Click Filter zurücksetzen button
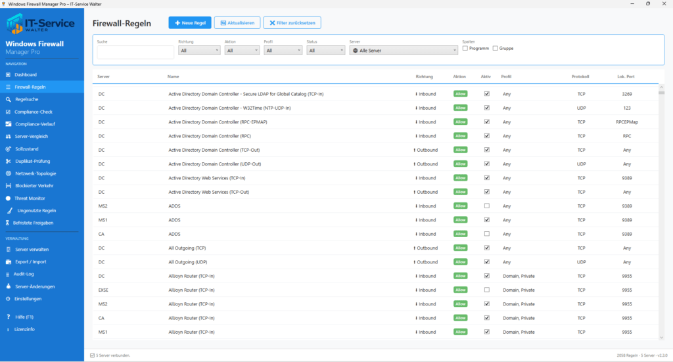 click(292, 23)
